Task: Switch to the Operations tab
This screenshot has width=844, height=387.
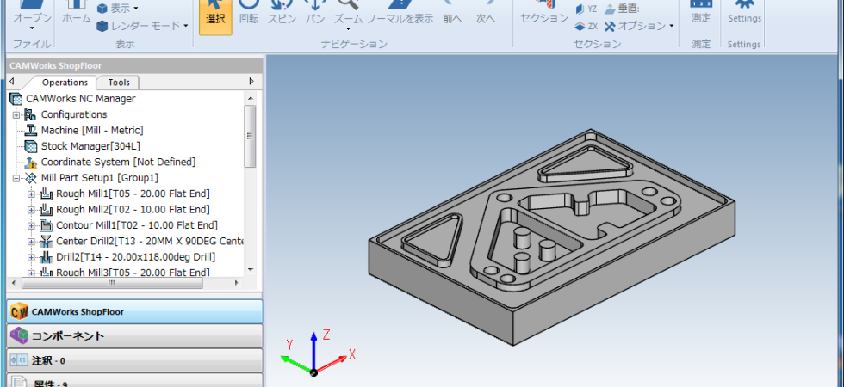Action: tap(65, 83)
